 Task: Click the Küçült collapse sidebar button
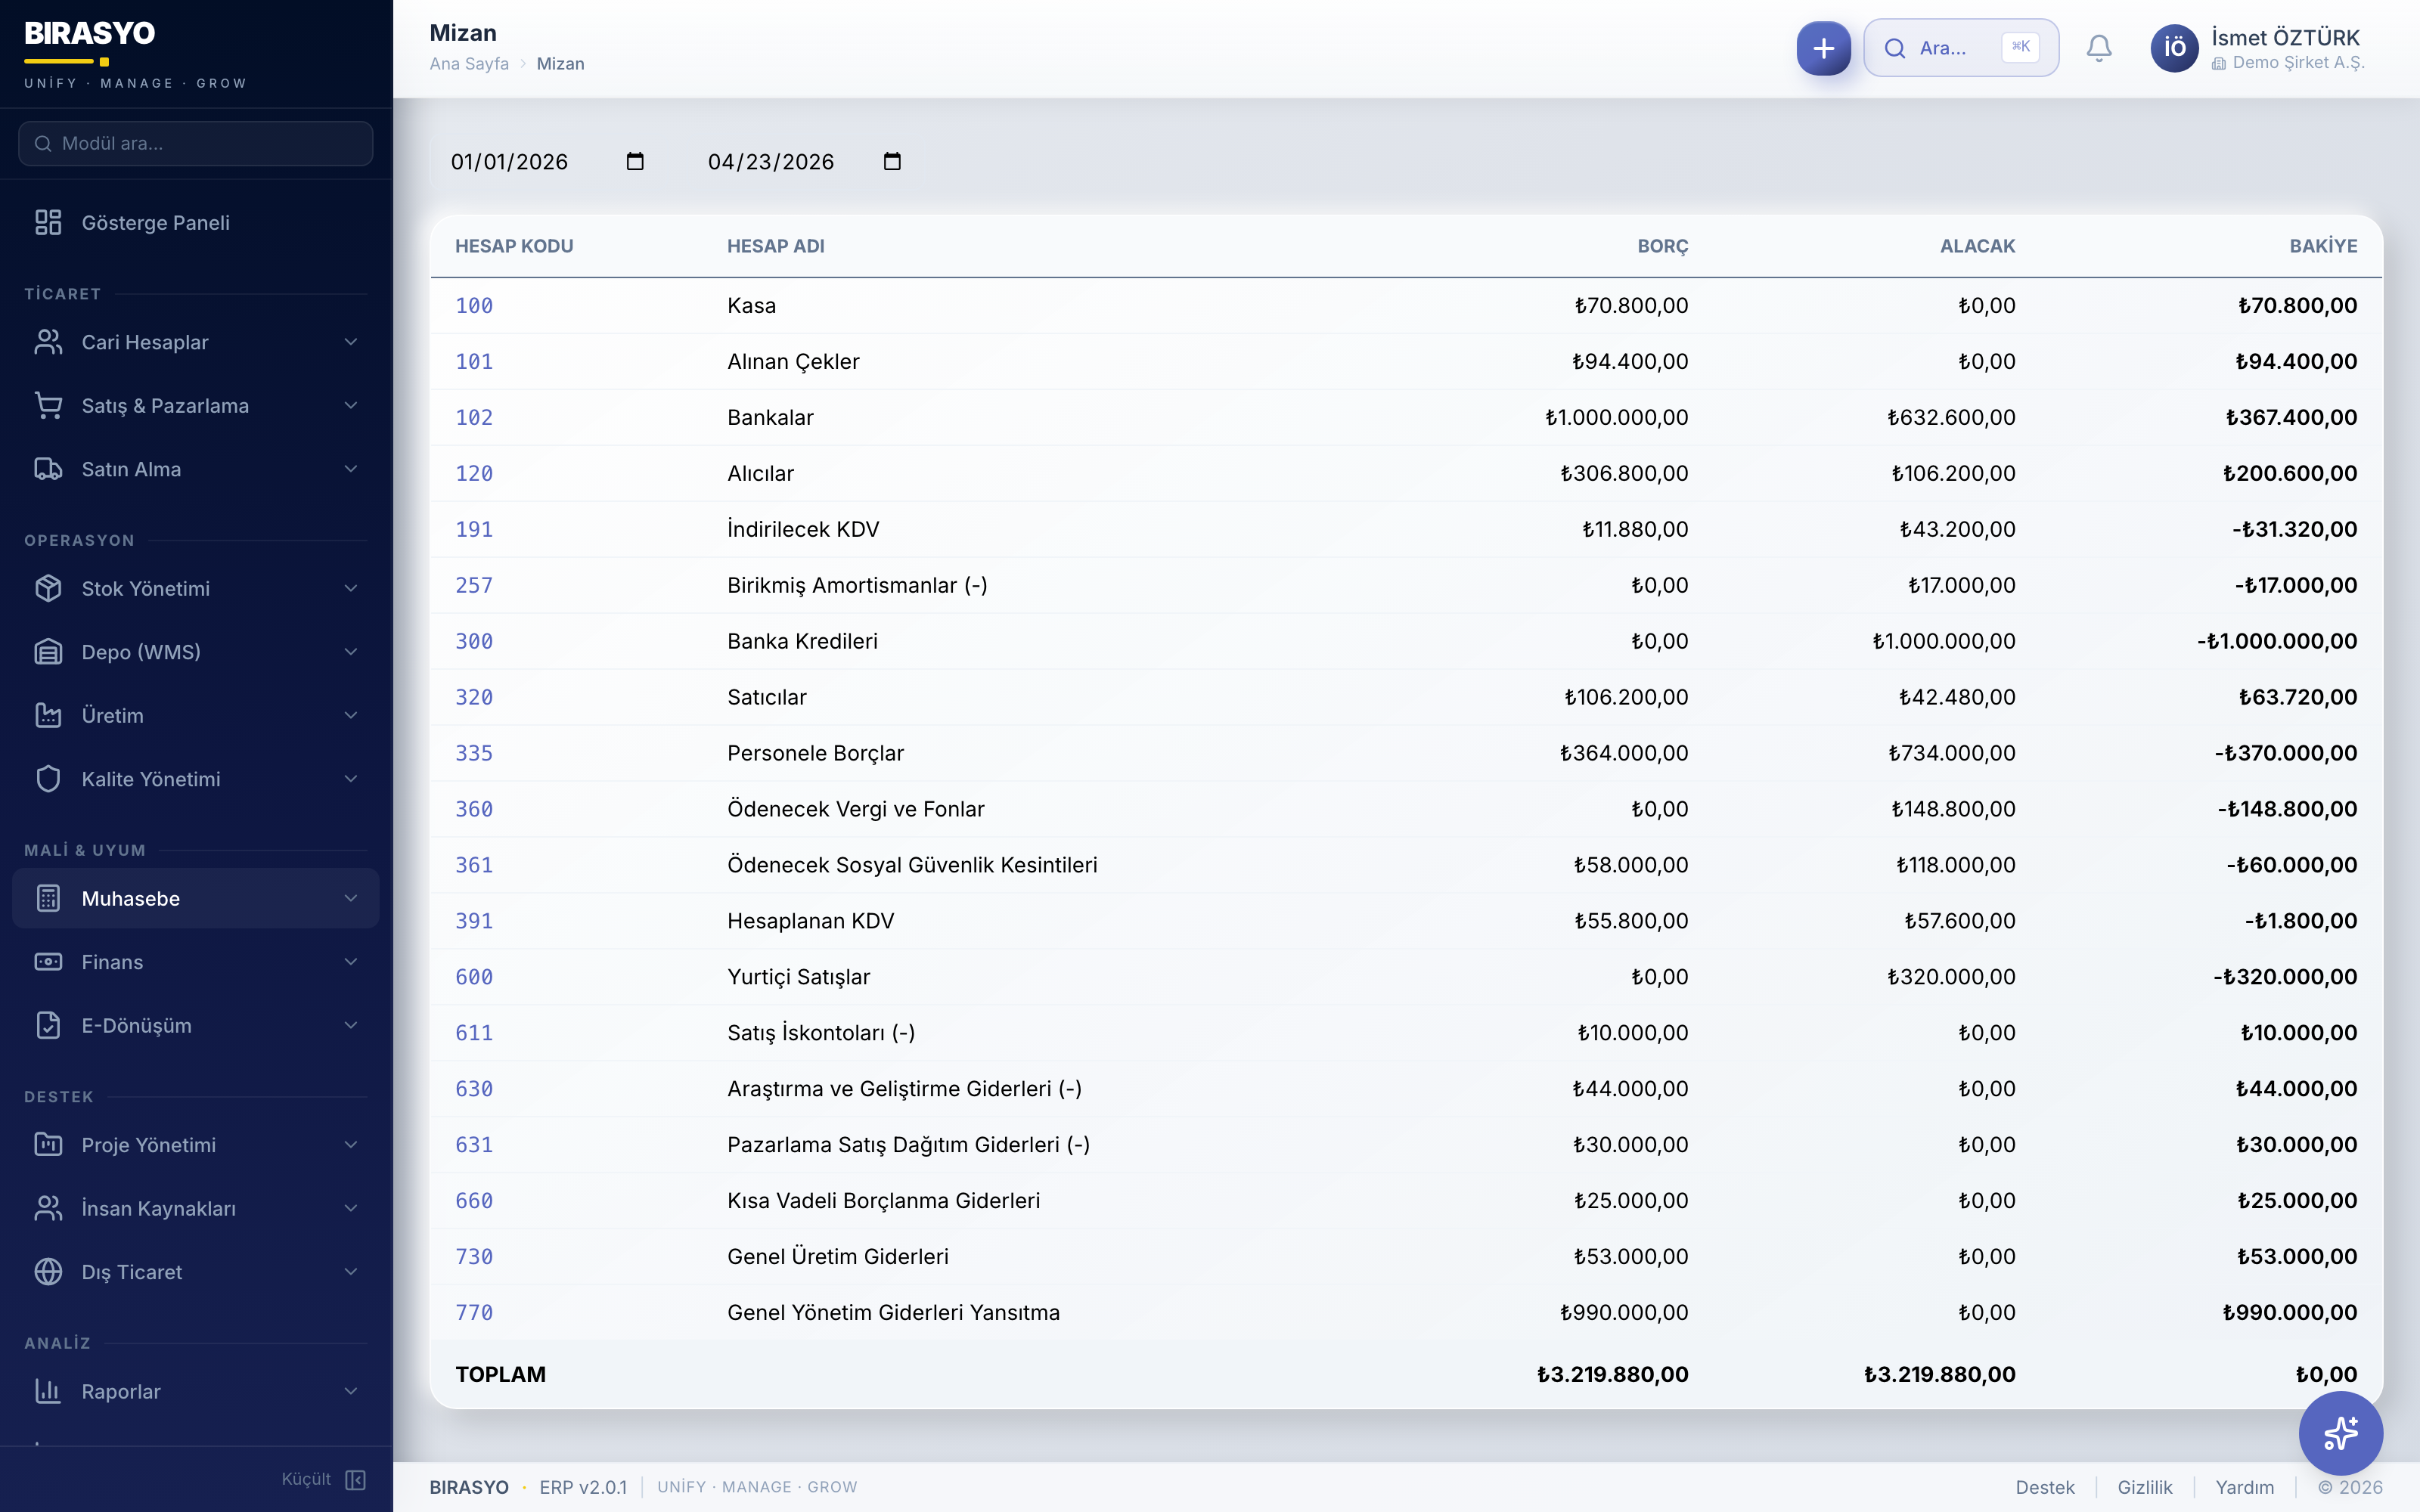pyautogui.click(x=324, y=1480)
